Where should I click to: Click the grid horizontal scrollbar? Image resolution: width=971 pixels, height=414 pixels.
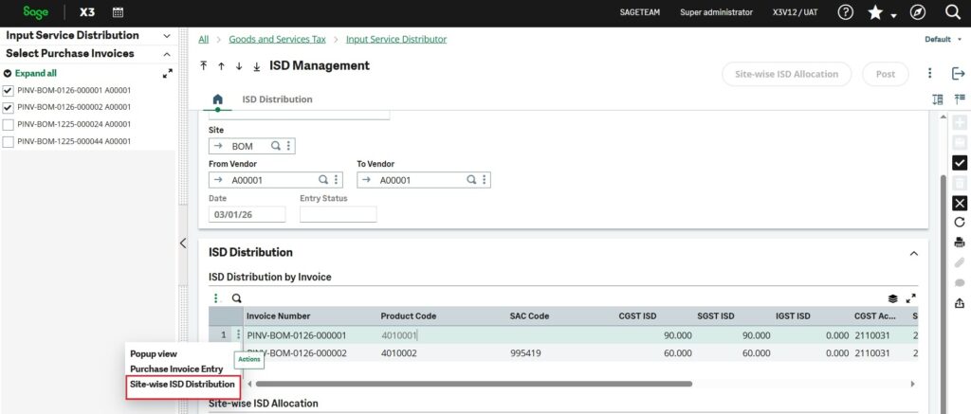474,384
